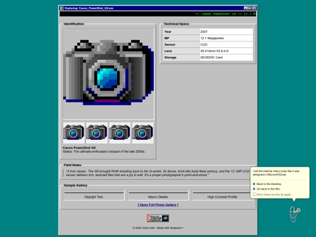
Task: Choose 'Go back to the 90s' option
Action: (x=268, y=189)
